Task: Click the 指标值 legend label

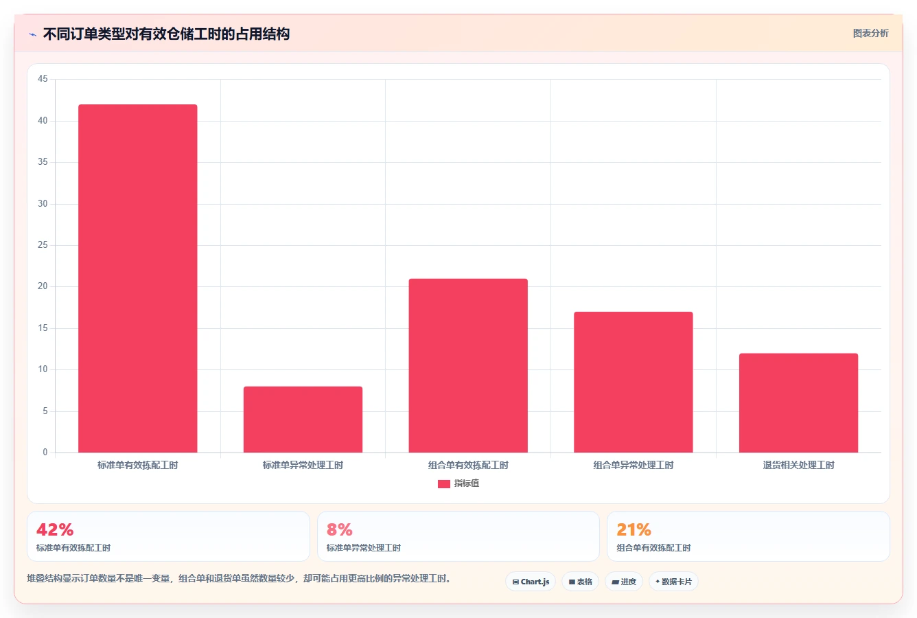Action: click(467, 483)
